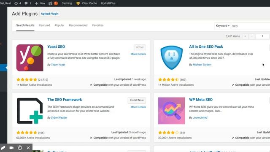Viewport: 270px width, 152px height.
Task: Open the Caching menu in admin bar
Action: tap(67, 3)
